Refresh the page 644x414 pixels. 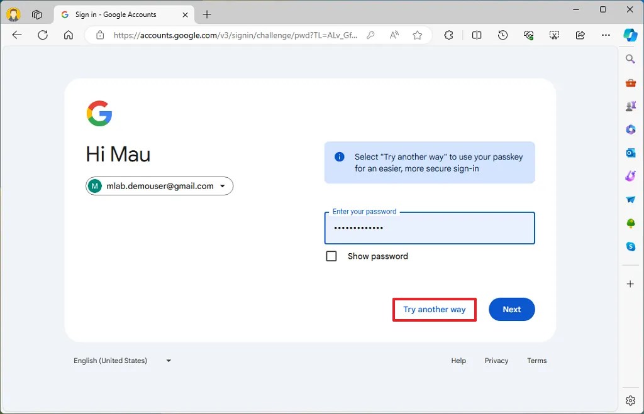tap(43, 35)
